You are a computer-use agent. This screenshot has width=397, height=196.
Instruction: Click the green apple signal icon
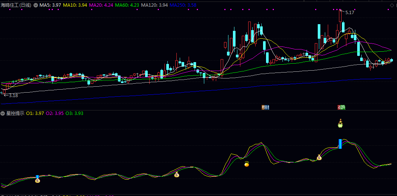[x=340, y=124]
